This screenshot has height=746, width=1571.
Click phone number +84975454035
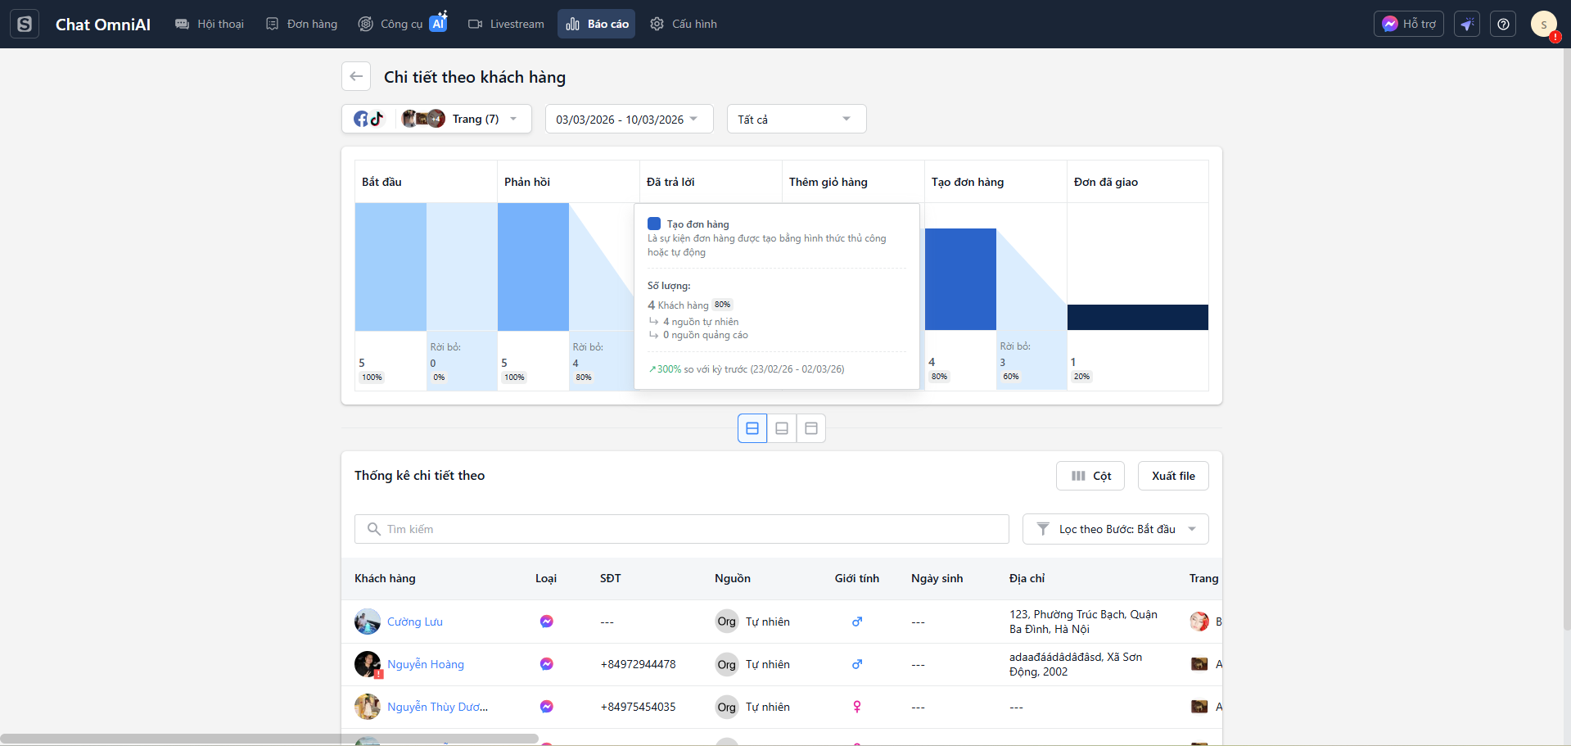pos(639,707)
